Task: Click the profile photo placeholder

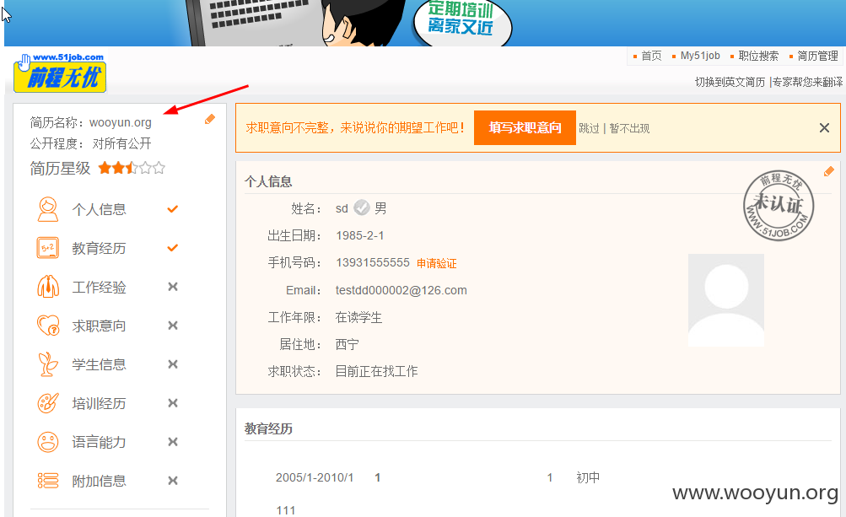Action: pyautogui.click(x=726, y=300)
